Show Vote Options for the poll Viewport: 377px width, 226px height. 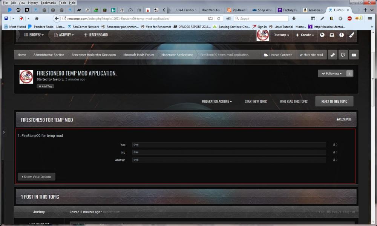[x=37, y=177]
